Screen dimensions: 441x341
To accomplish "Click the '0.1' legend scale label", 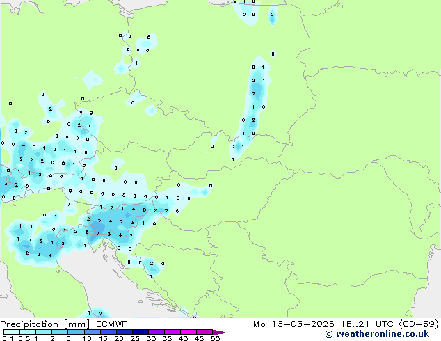I will pyautogui.click(x=8, y=338).
